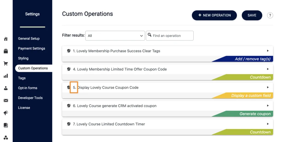
Task: Open the book icon in left rail
Action: [x=6, y=125]
